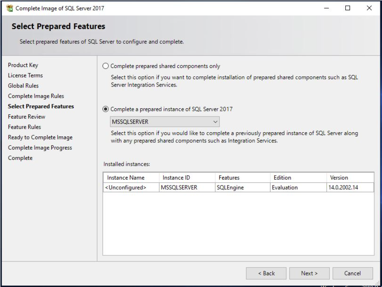
Task: Select the Unconfigured MSSQLSERVER instance row
Action: tap(238, 188)
